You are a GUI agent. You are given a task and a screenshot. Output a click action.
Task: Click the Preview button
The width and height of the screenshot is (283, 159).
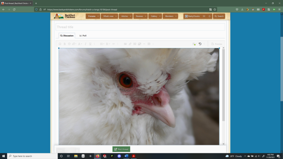(217, 44)
